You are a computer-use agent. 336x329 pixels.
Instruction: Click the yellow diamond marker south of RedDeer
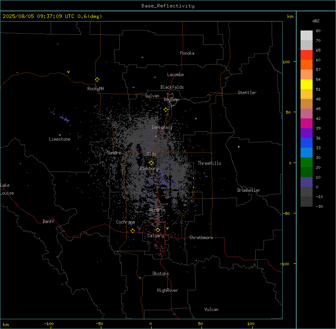166,110
